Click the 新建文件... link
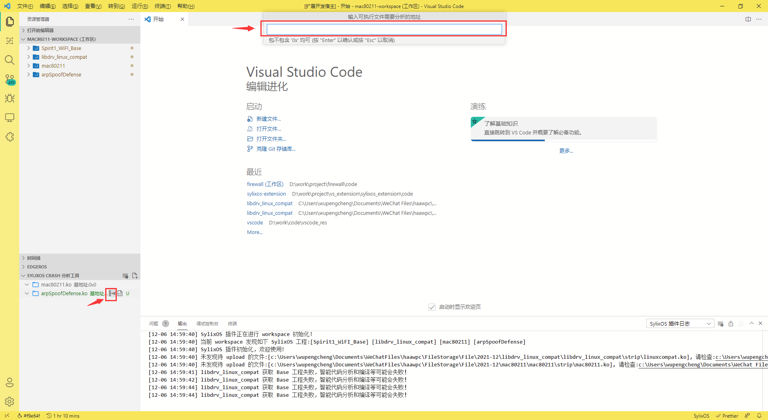This screenshot has height=420, width=768. pyautogui.click(x=268, y=119)
